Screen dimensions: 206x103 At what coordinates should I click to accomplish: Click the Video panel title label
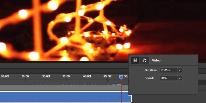coord(156,61)
